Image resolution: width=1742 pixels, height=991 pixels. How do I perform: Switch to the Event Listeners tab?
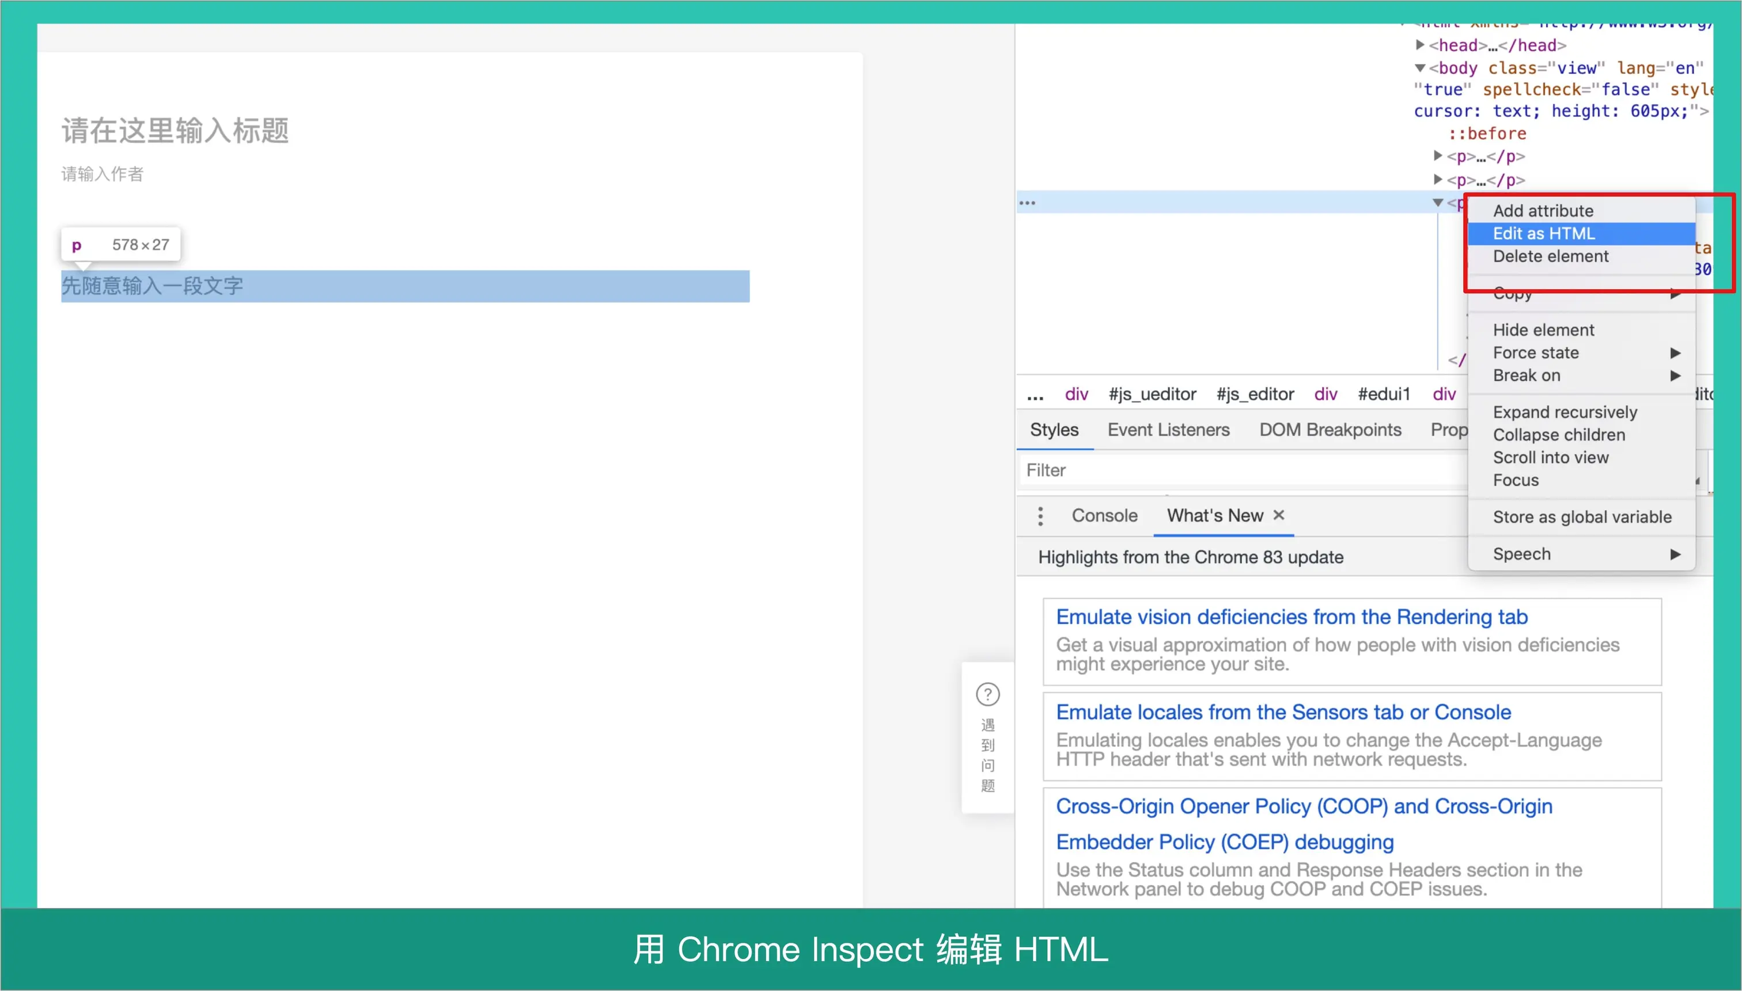[1168, 429]
